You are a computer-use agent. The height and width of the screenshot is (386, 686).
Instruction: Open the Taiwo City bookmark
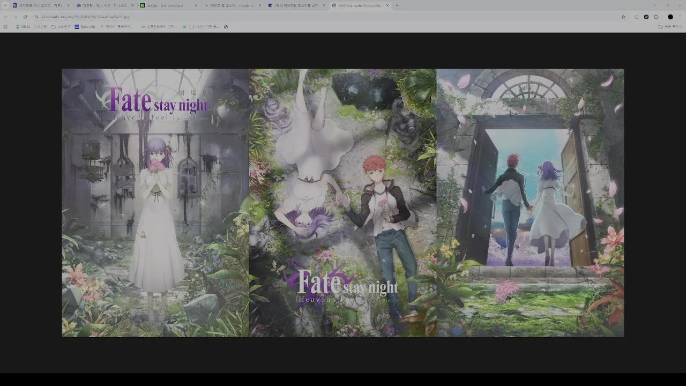[85, 26]
